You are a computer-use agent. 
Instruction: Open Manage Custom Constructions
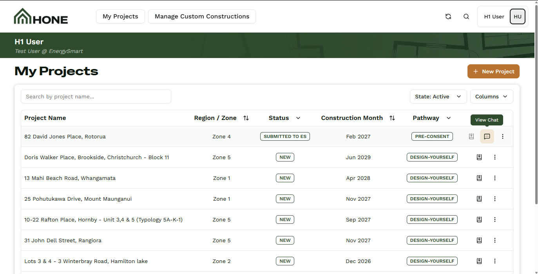pyautogui.click(x=202, y=16)
